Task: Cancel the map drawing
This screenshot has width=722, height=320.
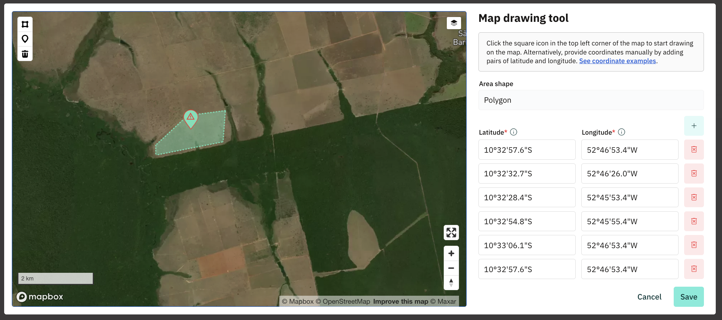Action: pyautogui.click(x=649, y=297)
